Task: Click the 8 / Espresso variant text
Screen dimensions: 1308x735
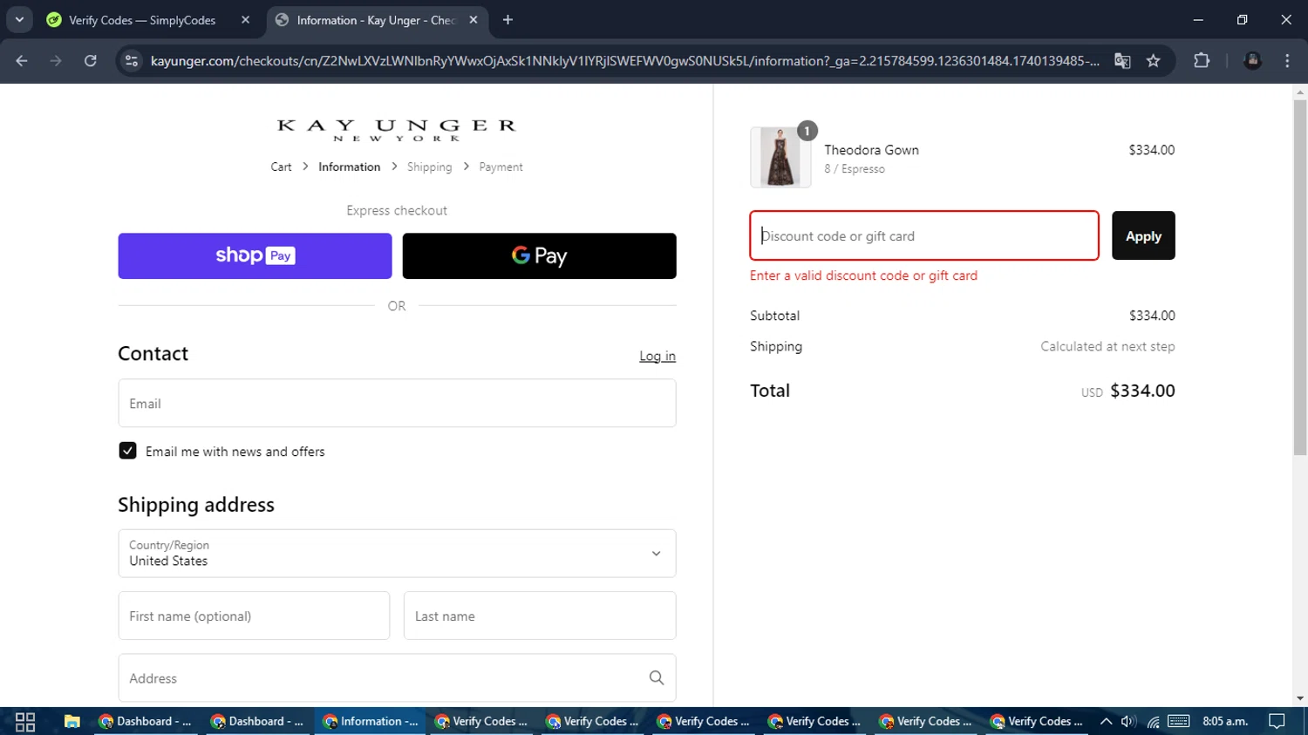Action: (855, 169)
